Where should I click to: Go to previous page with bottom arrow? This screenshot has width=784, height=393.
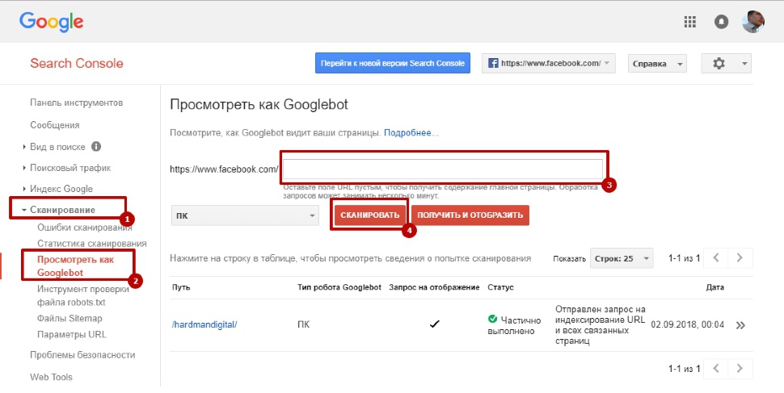point(716,369)
